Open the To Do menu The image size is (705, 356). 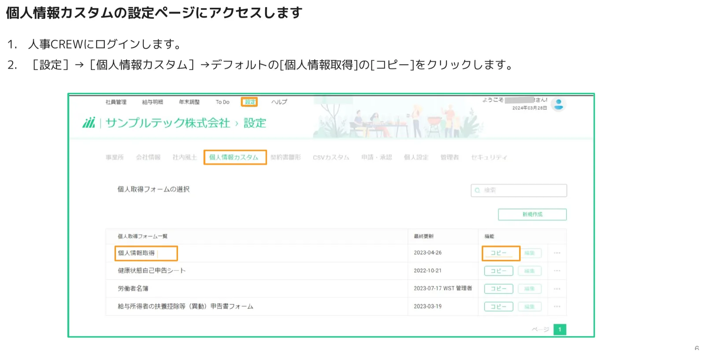click(x=223, y=102)
